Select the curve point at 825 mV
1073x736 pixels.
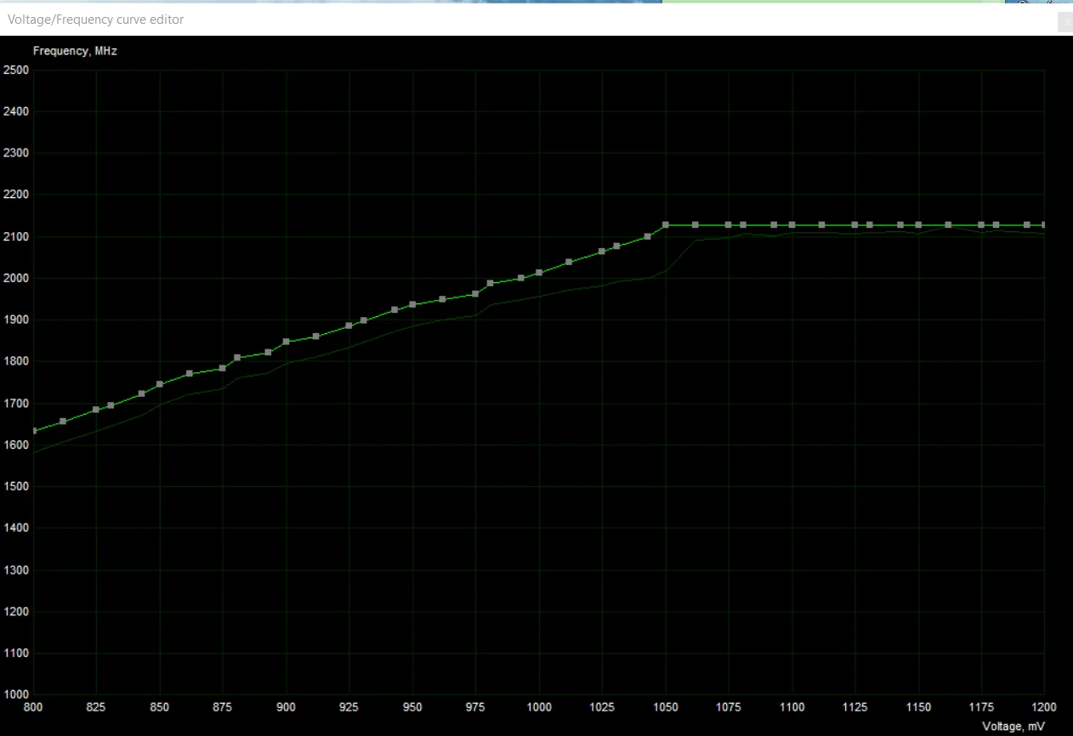pos(95,410)
